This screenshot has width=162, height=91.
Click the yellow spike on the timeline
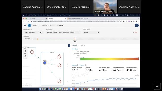pyautogui.click(x=38, y=39)
